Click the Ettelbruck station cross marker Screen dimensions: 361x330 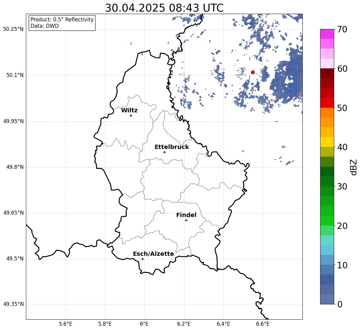pos(164,152)
